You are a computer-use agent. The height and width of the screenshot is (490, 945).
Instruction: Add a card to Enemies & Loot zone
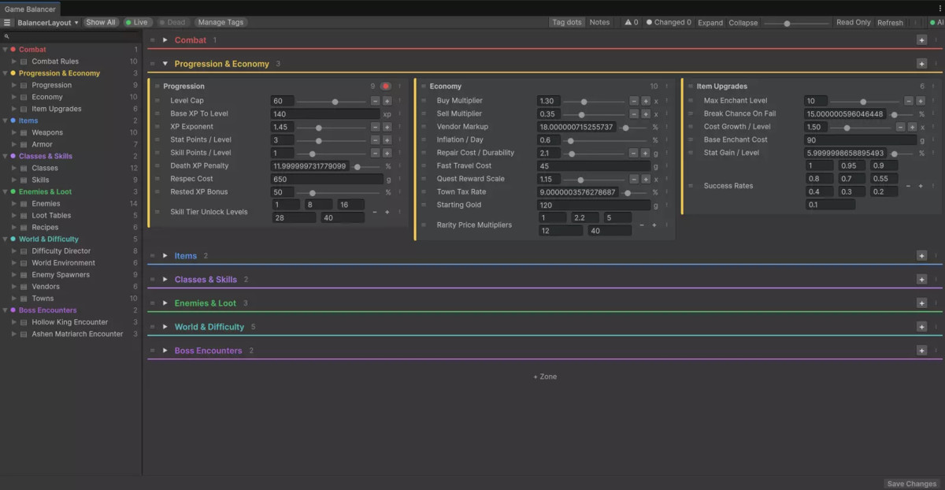coord(921,303)
